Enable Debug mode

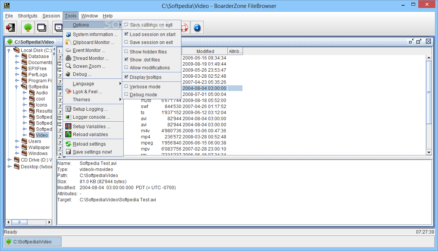(152, 95)
